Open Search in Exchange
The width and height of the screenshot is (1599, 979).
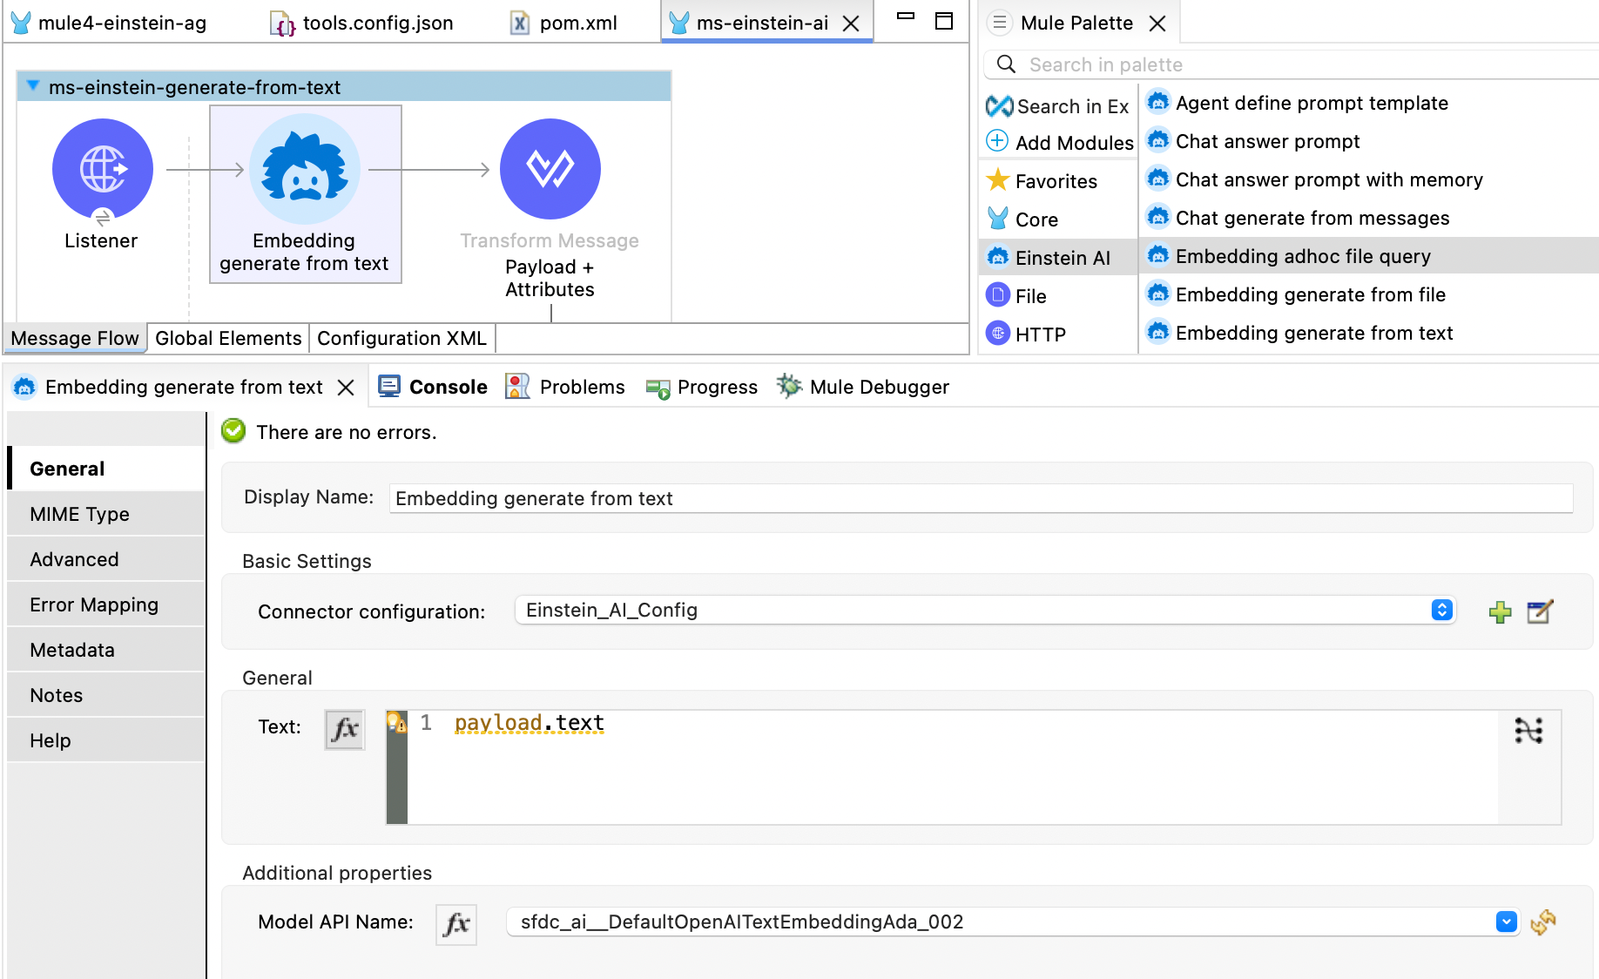[x=1058, y=106]
